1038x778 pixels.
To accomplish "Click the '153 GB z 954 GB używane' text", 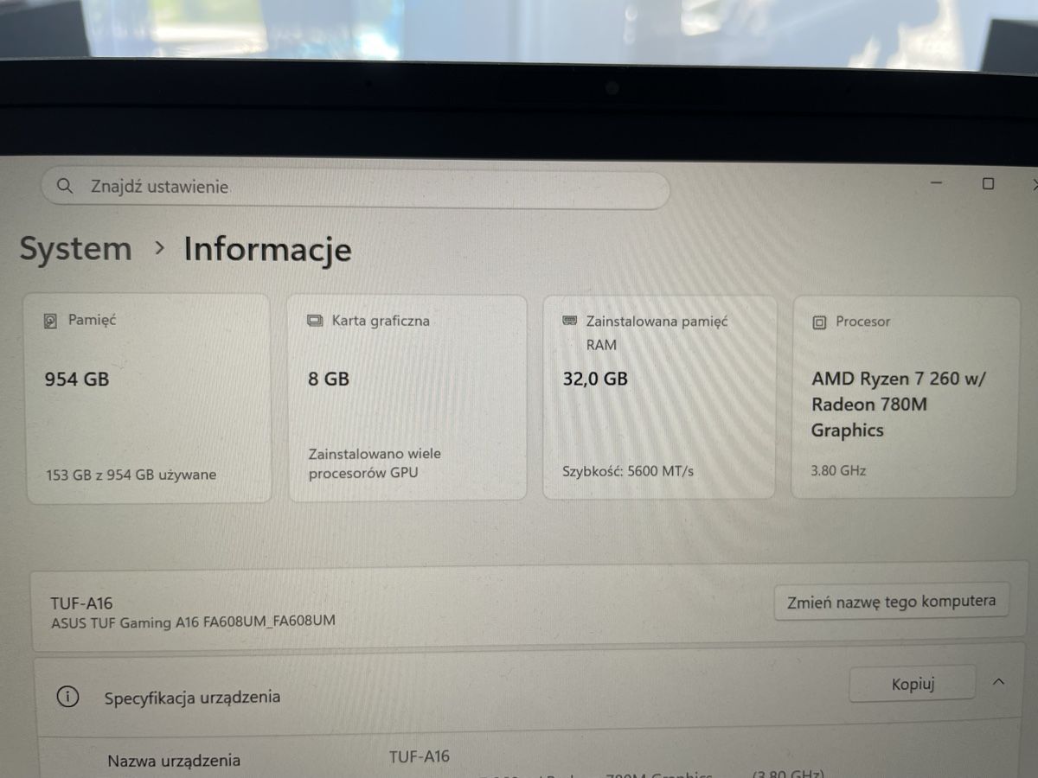I will [131, 475].
